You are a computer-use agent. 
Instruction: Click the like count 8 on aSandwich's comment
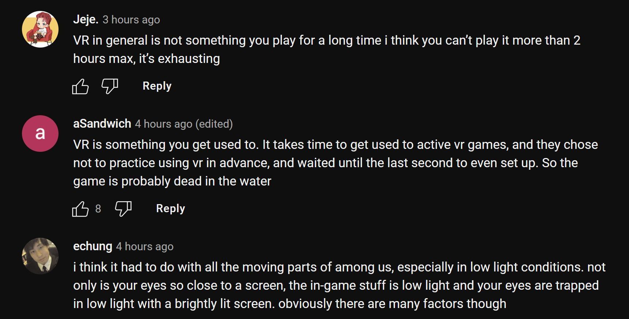pos(98,209)
